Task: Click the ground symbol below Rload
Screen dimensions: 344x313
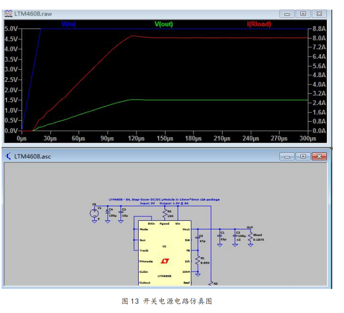Action: (250, 245)
